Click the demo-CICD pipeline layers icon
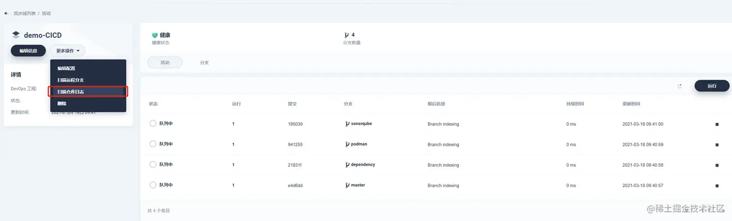The height and width of the screenshot is (221, 732). pos(16,35)
